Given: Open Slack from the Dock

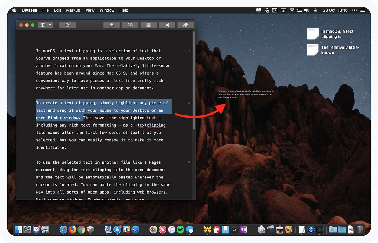Looking at the screenshot, I should tap(126, 229).
